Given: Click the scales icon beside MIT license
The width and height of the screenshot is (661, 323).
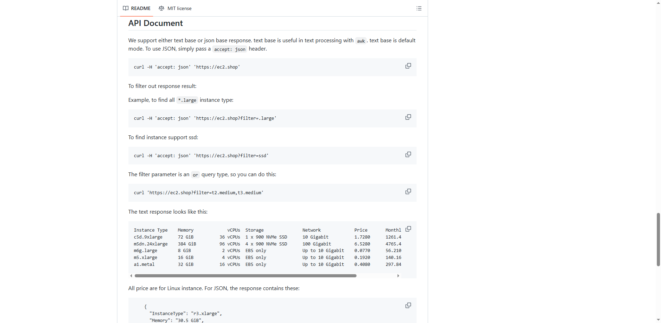Looking at the screenshot, I should 161,8.
